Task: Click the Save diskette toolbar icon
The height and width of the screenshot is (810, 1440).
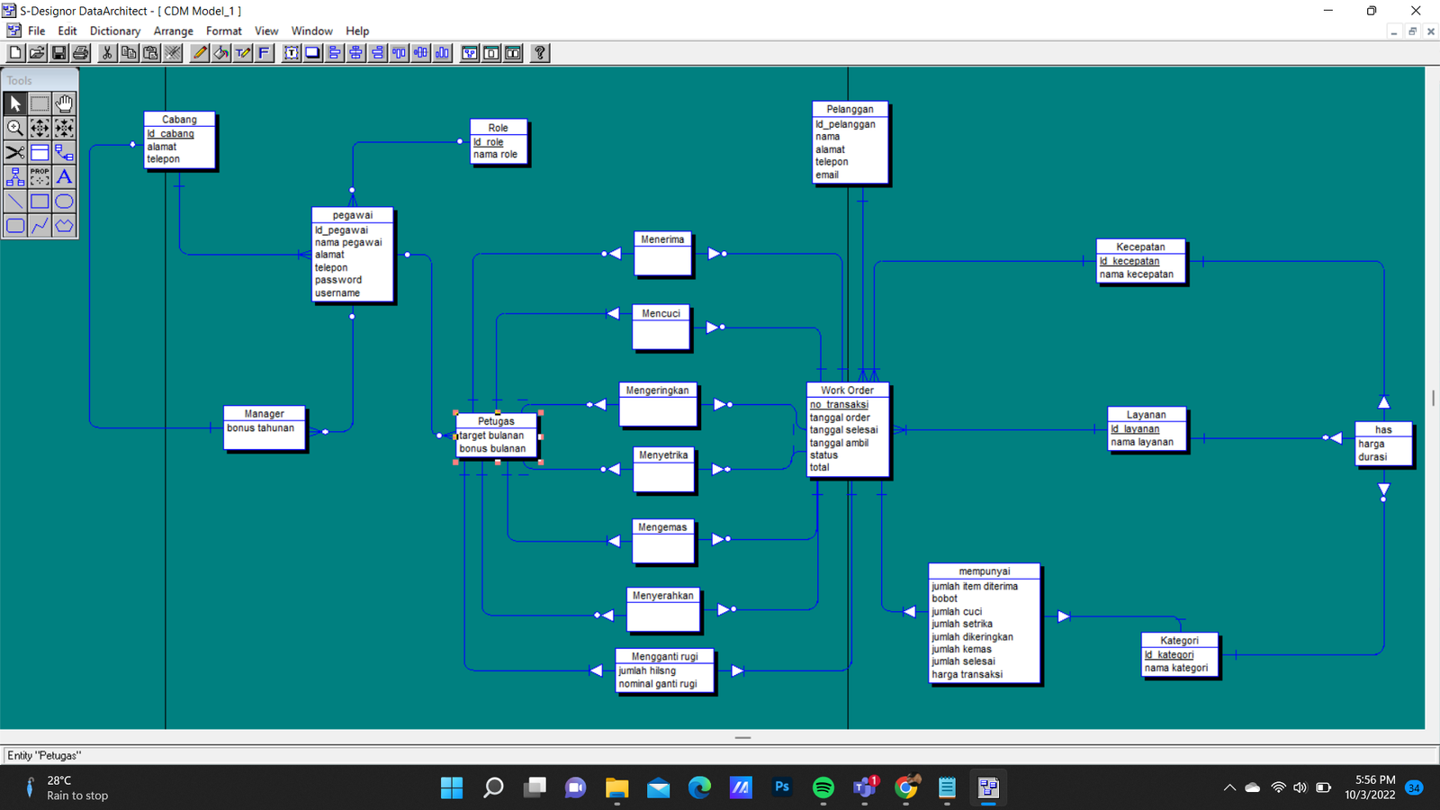Action: [x=58, y=53]
